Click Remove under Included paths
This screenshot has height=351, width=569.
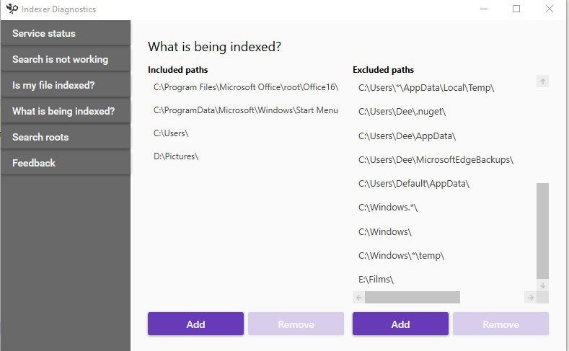tap(296, 324)
